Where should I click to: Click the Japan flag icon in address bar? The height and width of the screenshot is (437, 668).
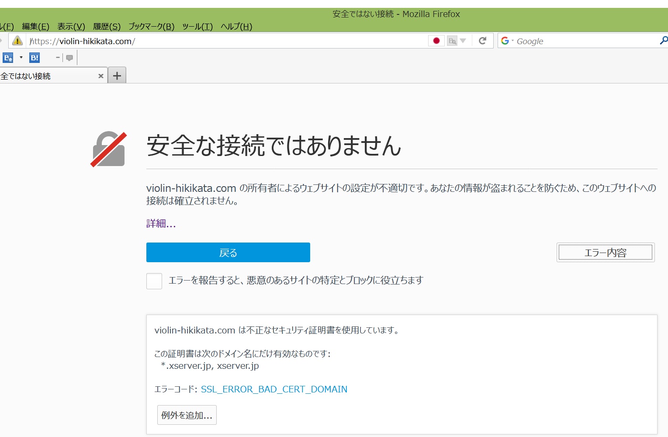(436, 41)
